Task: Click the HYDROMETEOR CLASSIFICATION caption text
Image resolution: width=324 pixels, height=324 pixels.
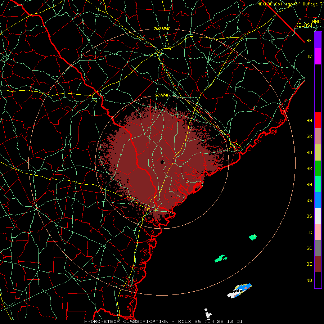Action: (x=126, y=321)
